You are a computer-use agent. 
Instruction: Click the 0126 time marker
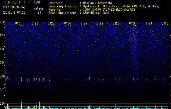100,23
